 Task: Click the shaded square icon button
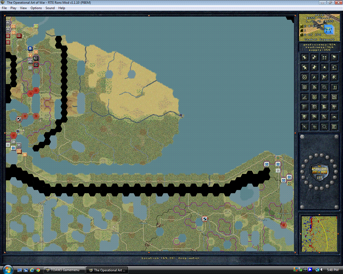point(305,107)
